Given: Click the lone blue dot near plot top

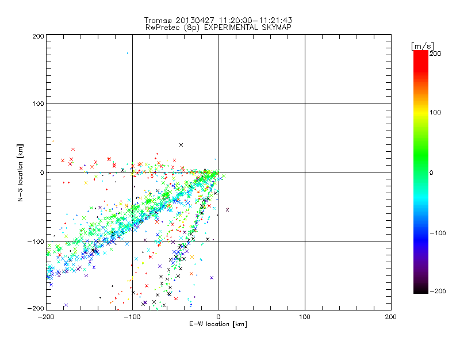Looking at the screenshot, I should 127,53.
